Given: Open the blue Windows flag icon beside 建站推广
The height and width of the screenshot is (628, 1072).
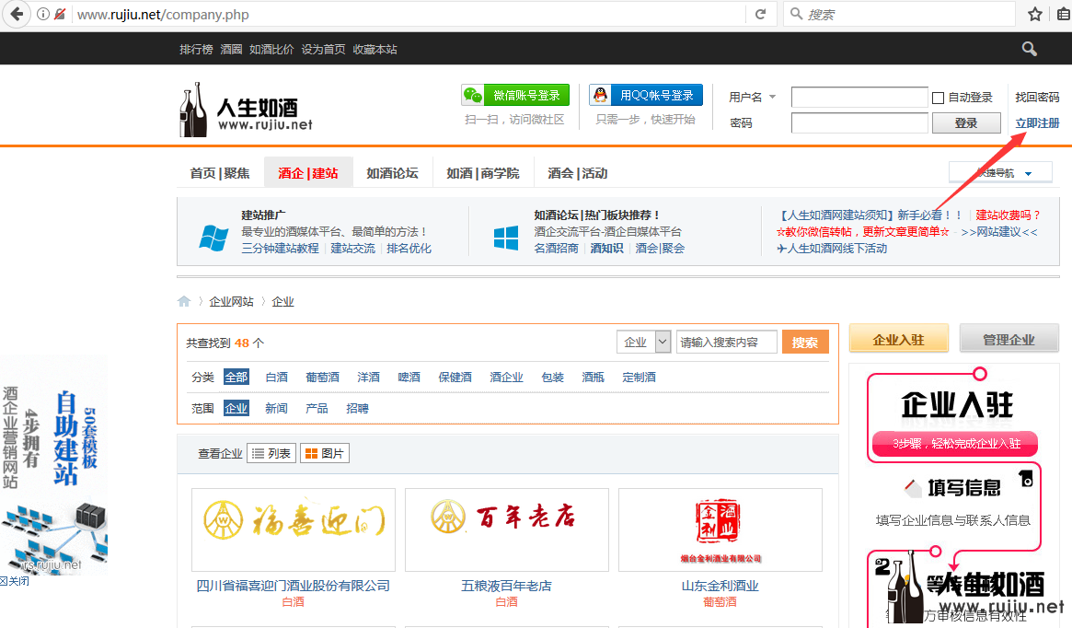Looking at the screenshot, I should 213,238.
